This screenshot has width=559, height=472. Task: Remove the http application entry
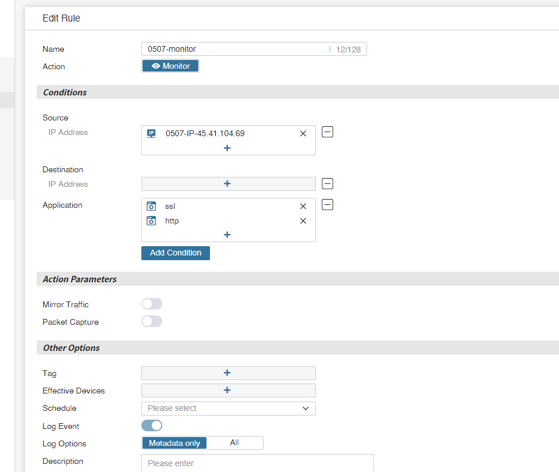tap(303, 221)
